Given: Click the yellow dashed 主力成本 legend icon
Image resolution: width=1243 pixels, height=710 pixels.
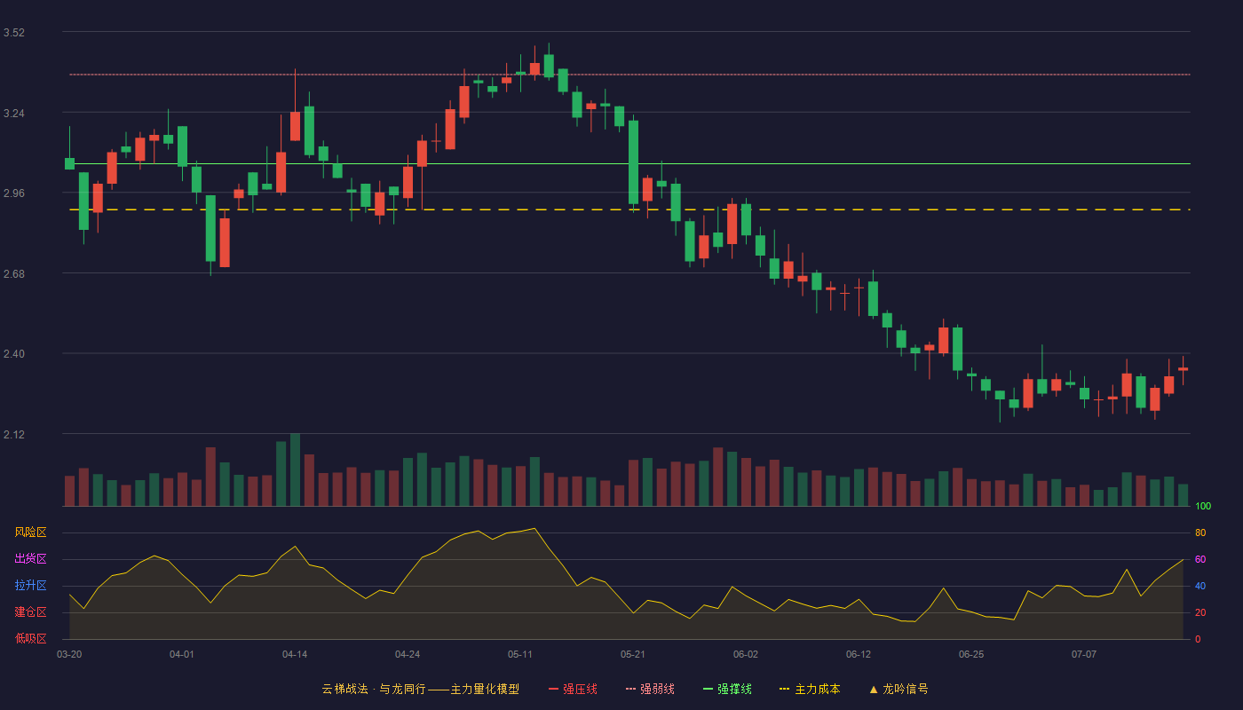Looking at the screenshot, I should (784, 689).
